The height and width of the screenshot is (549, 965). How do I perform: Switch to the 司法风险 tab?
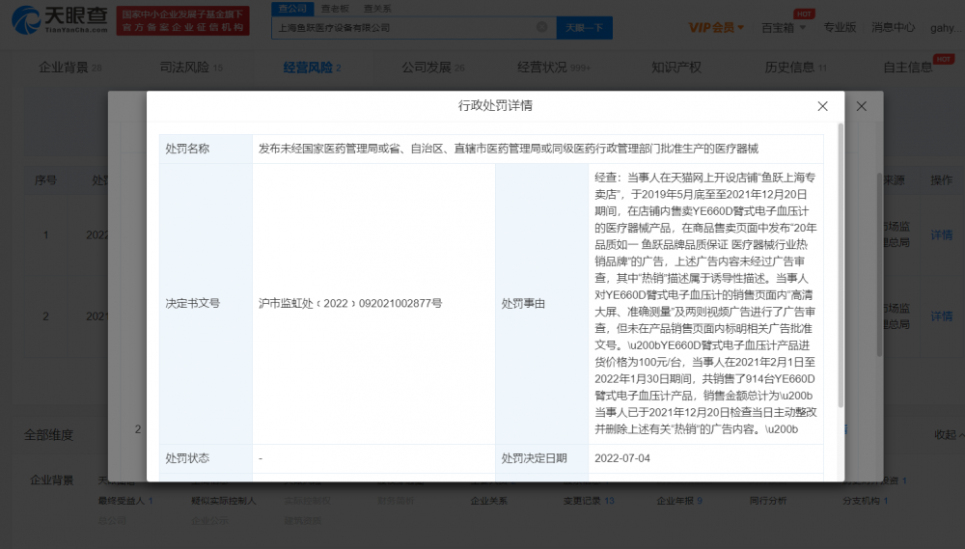pos(191,68)
